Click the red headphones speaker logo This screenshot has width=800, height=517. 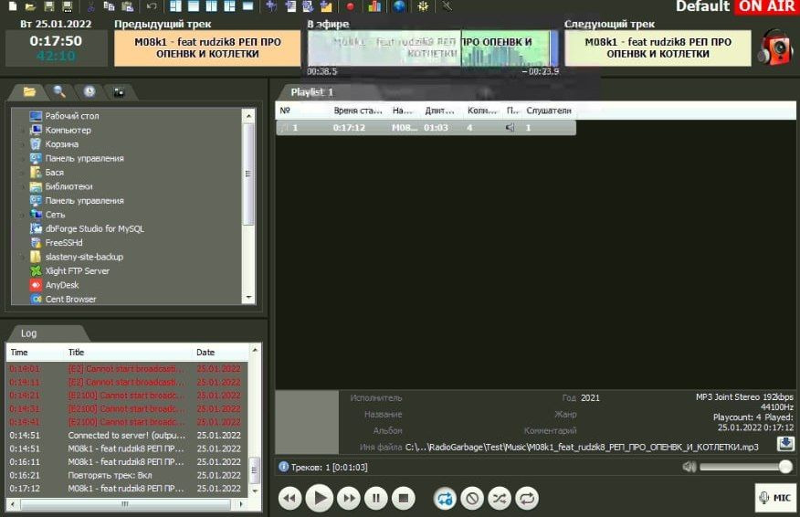(x=775, y=47)
